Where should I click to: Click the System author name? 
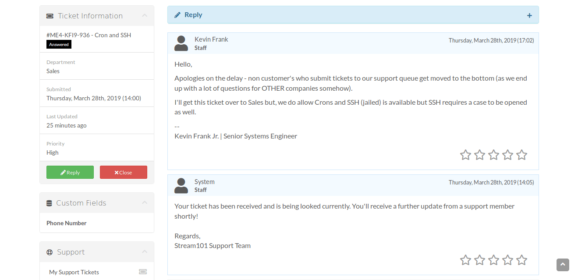[x=205, y=181]
